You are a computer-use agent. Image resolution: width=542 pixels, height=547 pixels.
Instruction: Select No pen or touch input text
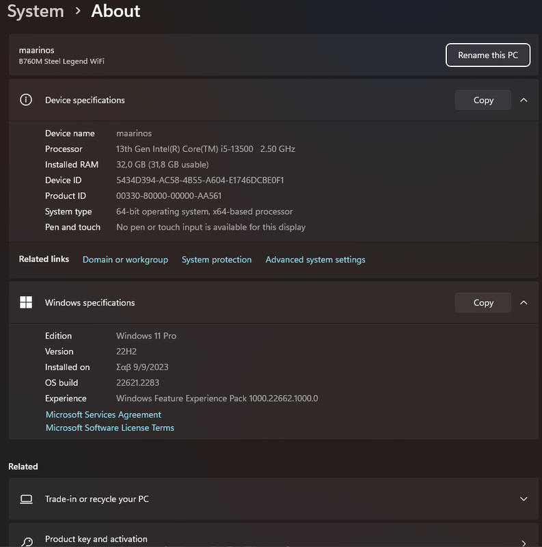coord(211,227)
